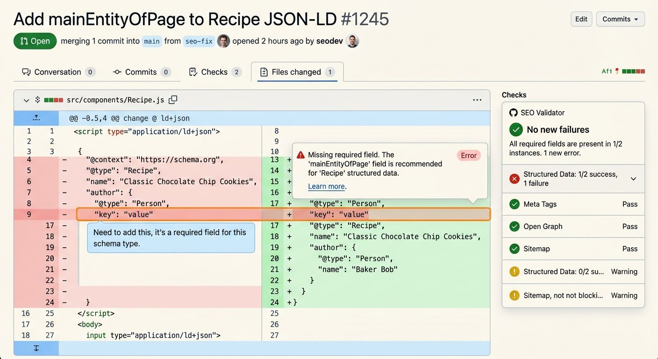Open the Open Graph check row

(x=573, y=227)
